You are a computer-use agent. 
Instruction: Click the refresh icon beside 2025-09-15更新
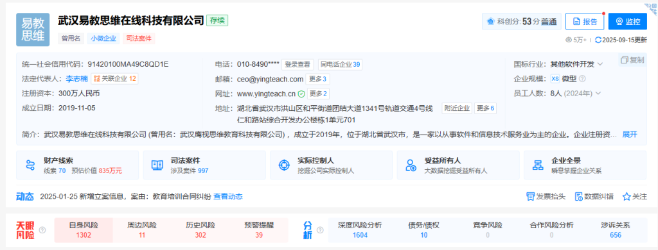point(598,40)
